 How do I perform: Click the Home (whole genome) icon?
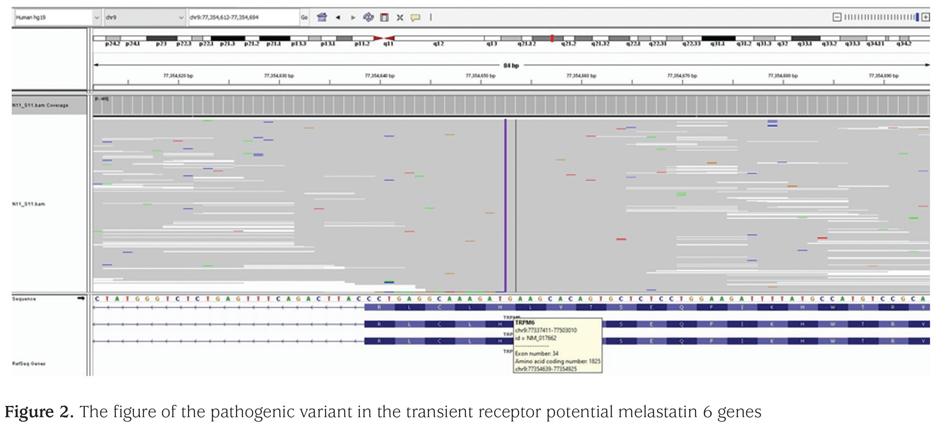pyautogui.click(x=321, y=17)
